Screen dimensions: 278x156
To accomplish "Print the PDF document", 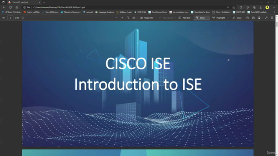I will [248, 18].
